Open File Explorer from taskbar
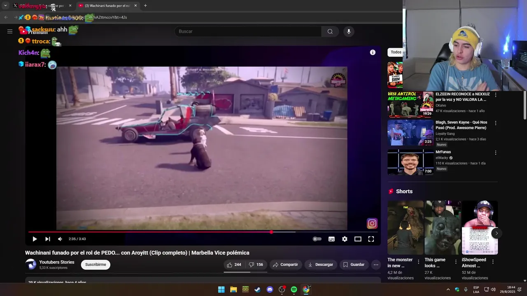Viewport: 527px width, 296px height. click(233, 289)
